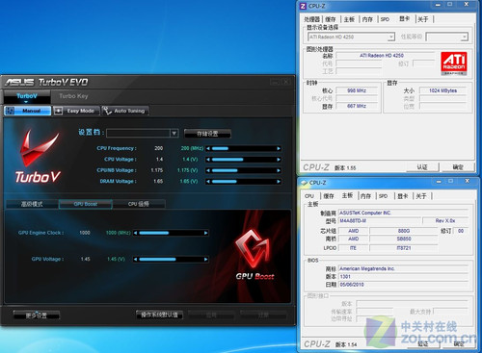Raise CPU/NB Voltage using its right arrow
This screenshot has height=353, width=482.
(x=279, y=170)
